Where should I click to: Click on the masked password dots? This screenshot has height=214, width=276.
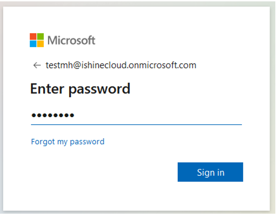[53, 115]
